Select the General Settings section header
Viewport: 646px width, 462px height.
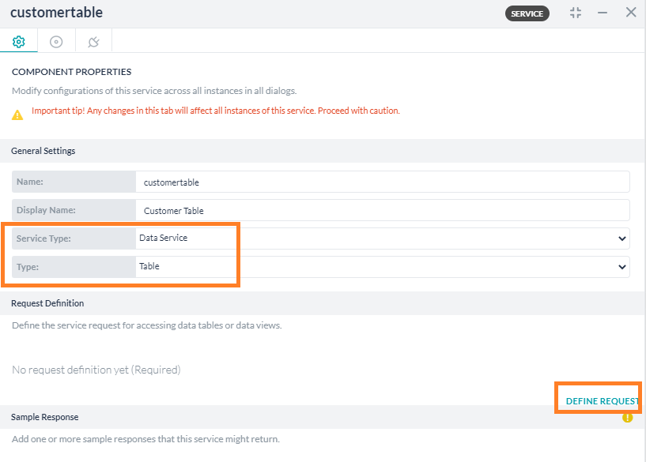[x=43, y=151]
